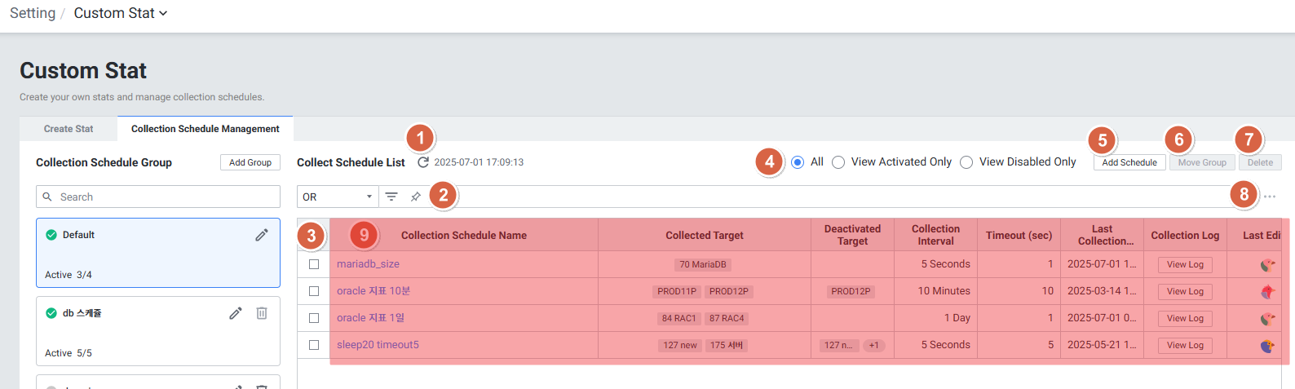Screen dimensions: 1295x389
Task: Click the group Search input field
Action: pyautogui.click(x=158, y=197)
